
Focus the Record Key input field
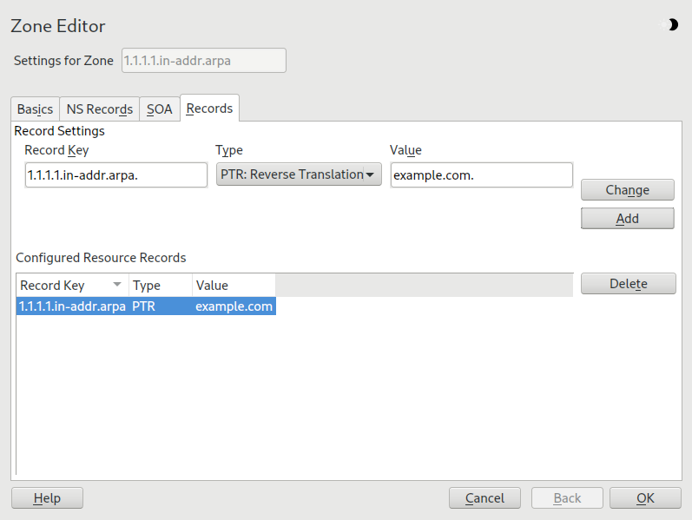click(116, 174)
